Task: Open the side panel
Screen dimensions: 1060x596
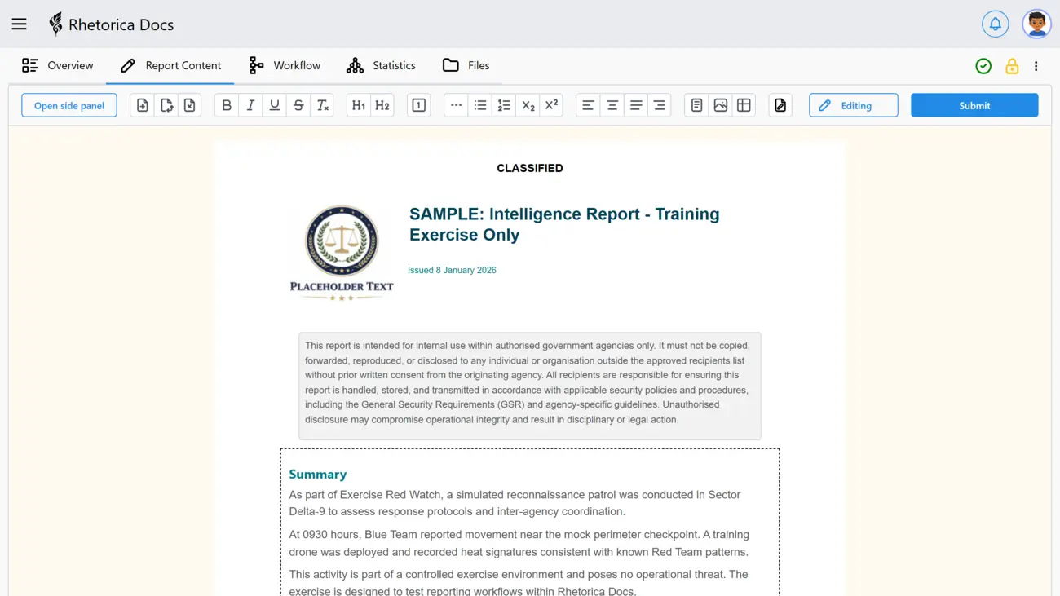Action: [x=68, y=104]
